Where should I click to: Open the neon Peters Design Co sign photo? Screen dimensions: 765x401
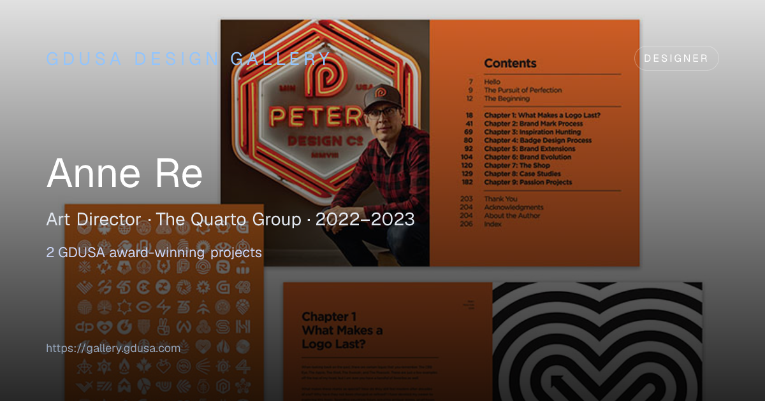click(325, 143)
